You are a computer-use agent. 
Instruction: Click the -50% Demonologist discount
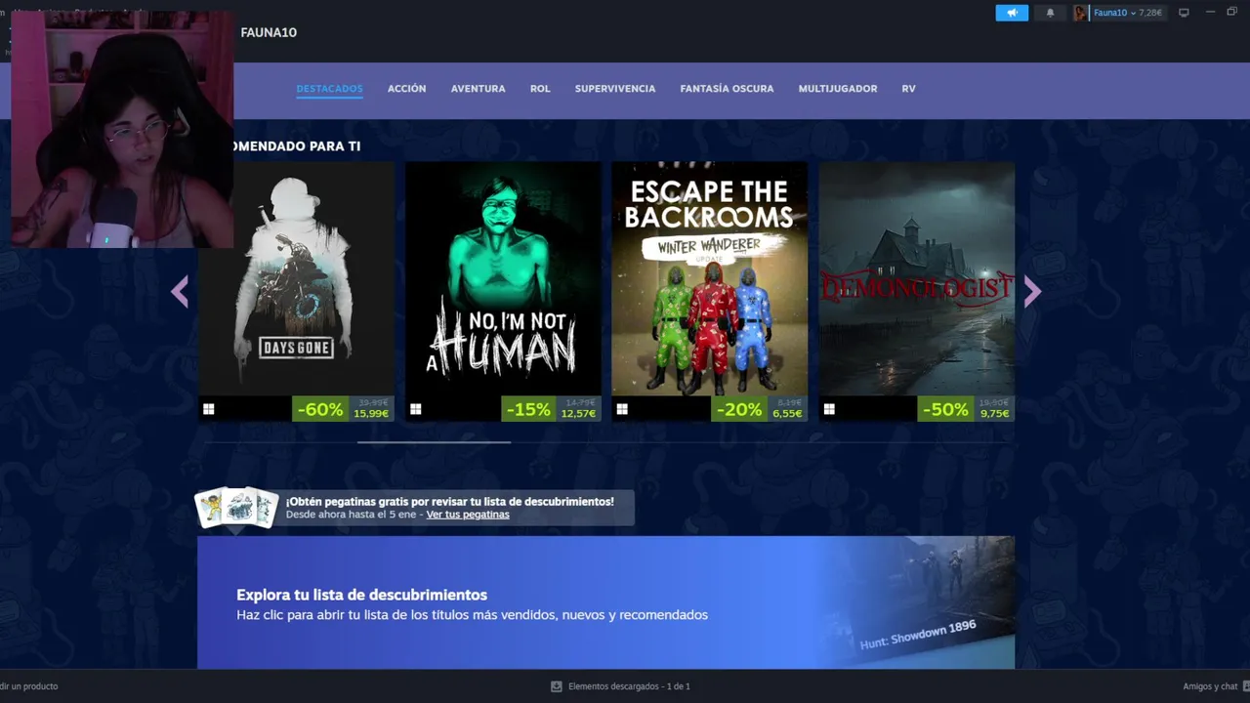pos(944,409)
